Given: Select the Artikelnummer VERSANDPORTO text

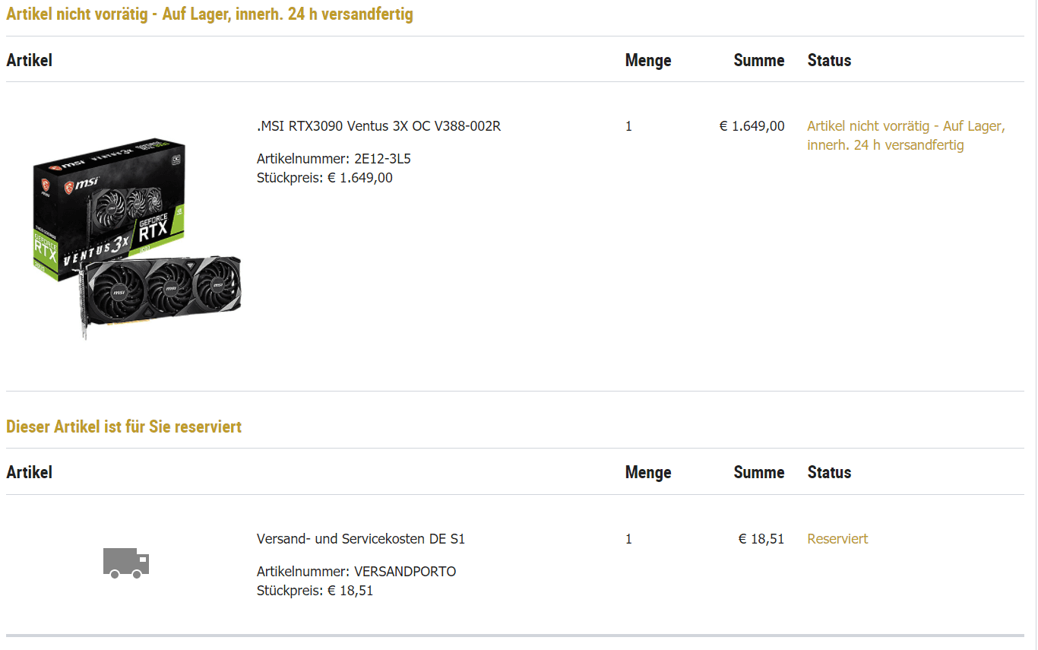Looking at the screenshot, I should [356, 572].
